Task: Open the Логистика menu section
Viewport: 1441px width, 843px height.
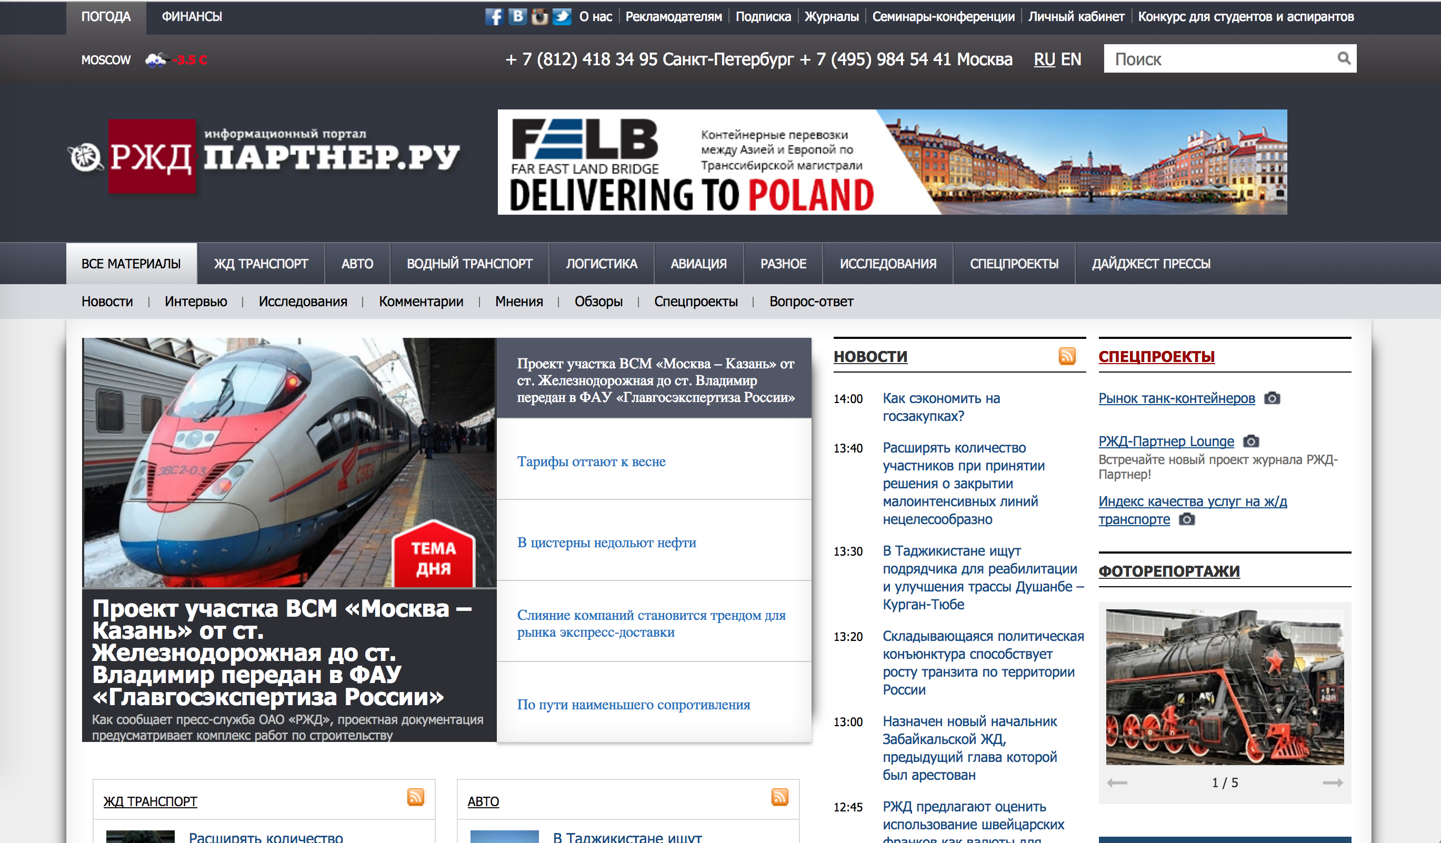Action: [x=602, y=264]
